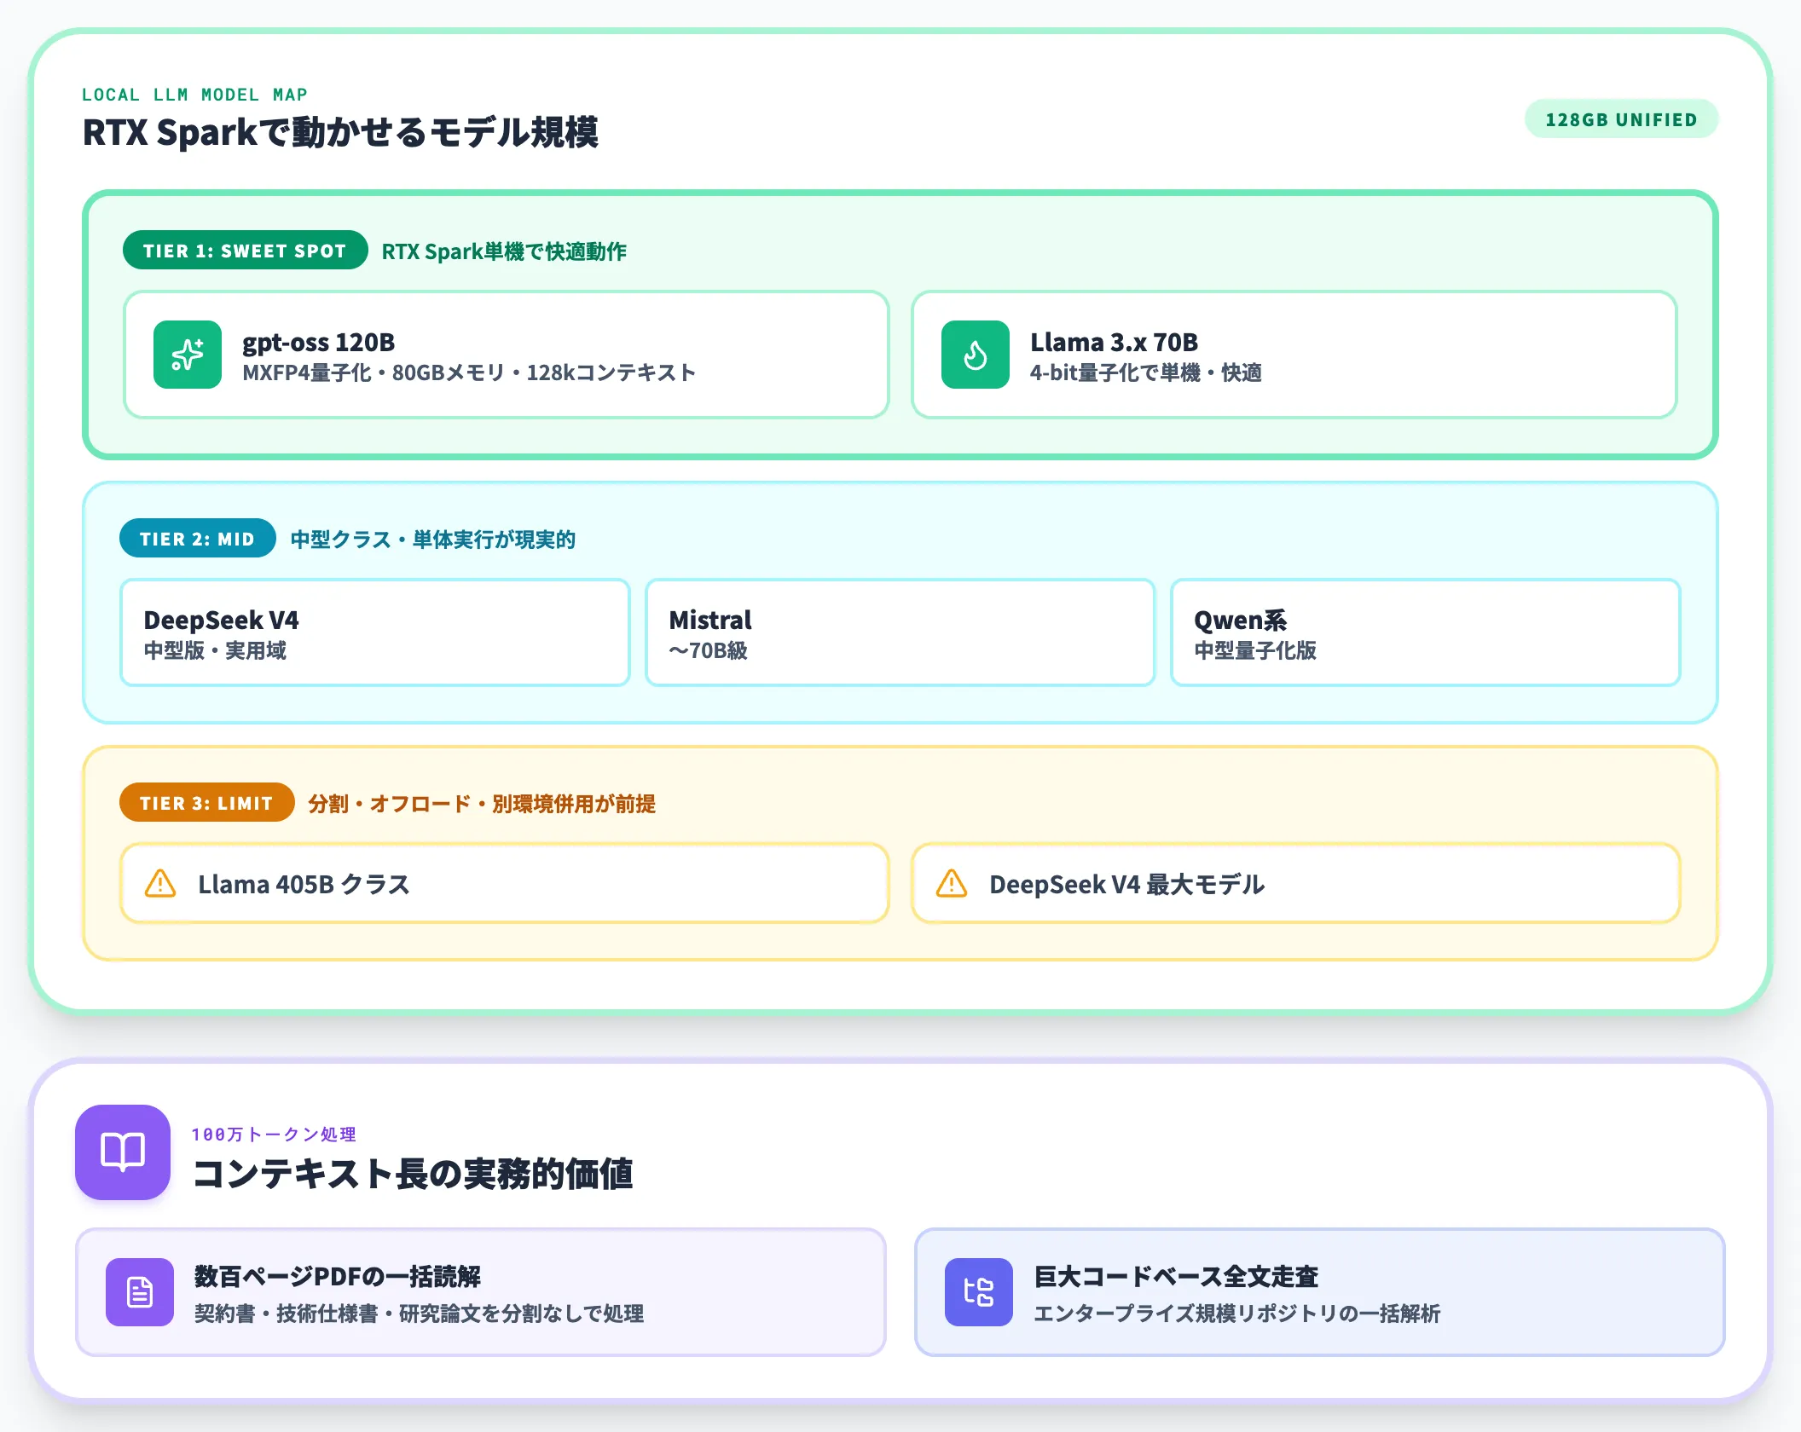1801x1432 pixels.
Task: Click the text 中型クラス・単体実行が現実的
Action: pyautogui.click(x=433, y=540)
